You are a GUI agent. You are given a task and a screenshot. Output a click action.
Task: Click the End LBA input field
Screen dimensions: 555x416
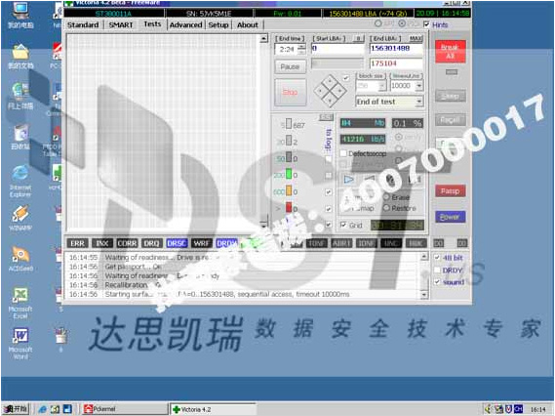396,49
